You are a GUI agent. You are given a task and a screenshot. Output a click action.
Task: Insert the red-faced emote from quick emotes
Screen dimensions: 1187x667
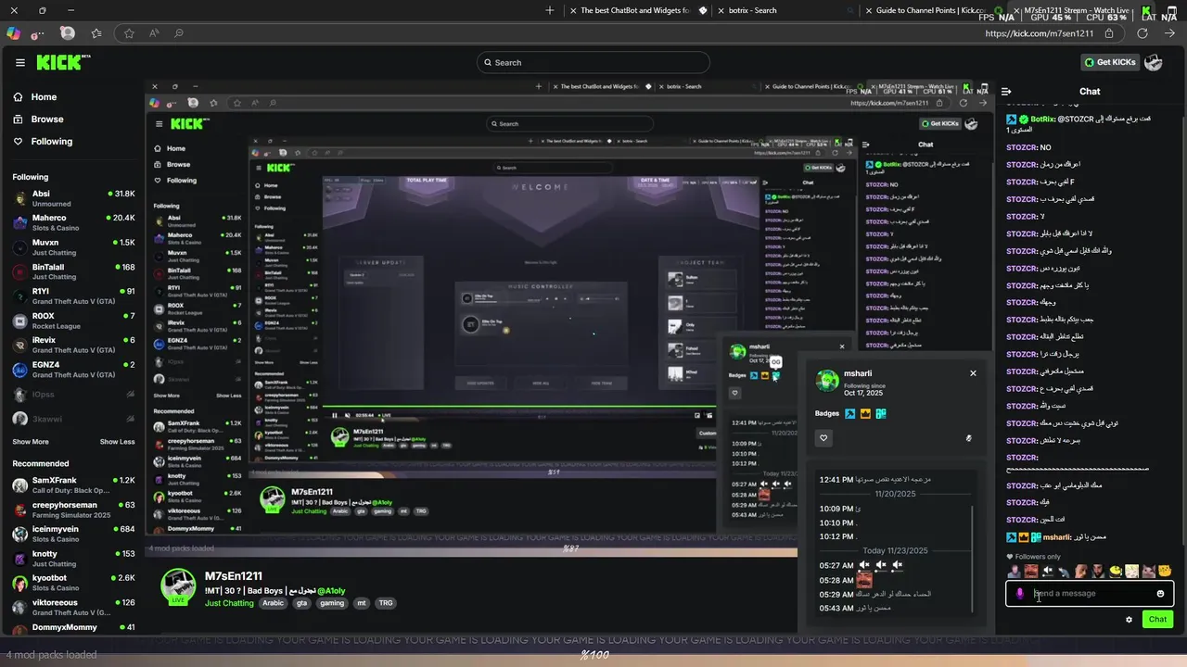click(1031, 571)
